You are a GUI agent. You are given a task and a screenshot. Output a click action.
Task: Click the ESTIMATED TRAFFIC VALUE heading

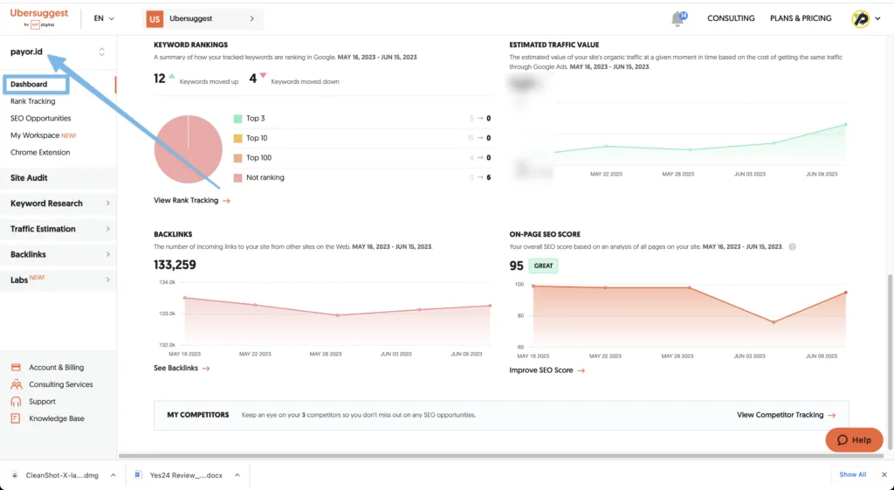(x=554, y=45)
